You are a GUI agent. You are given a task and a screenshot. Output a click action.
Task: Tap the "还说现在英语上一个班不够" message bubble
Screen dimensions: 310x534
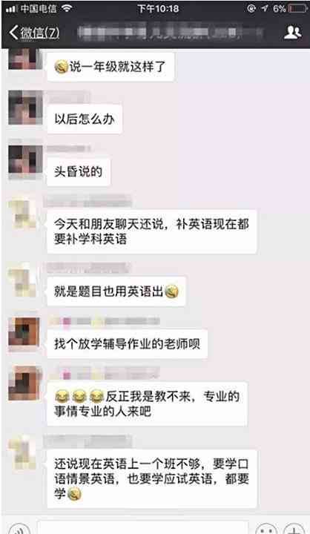[152, 478]
